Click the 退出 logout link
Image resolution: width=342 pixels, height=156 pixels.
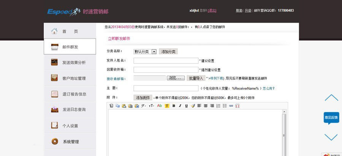click(x=212, y=11)
